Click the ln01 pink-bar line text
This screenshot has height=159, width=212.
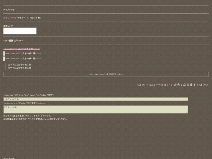click(x=23, y=53)
